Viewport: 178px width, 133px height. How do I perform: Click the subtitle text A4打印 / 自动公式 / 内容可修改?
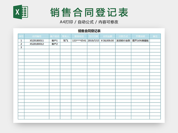pyautogui.click(x=89, y=22)
